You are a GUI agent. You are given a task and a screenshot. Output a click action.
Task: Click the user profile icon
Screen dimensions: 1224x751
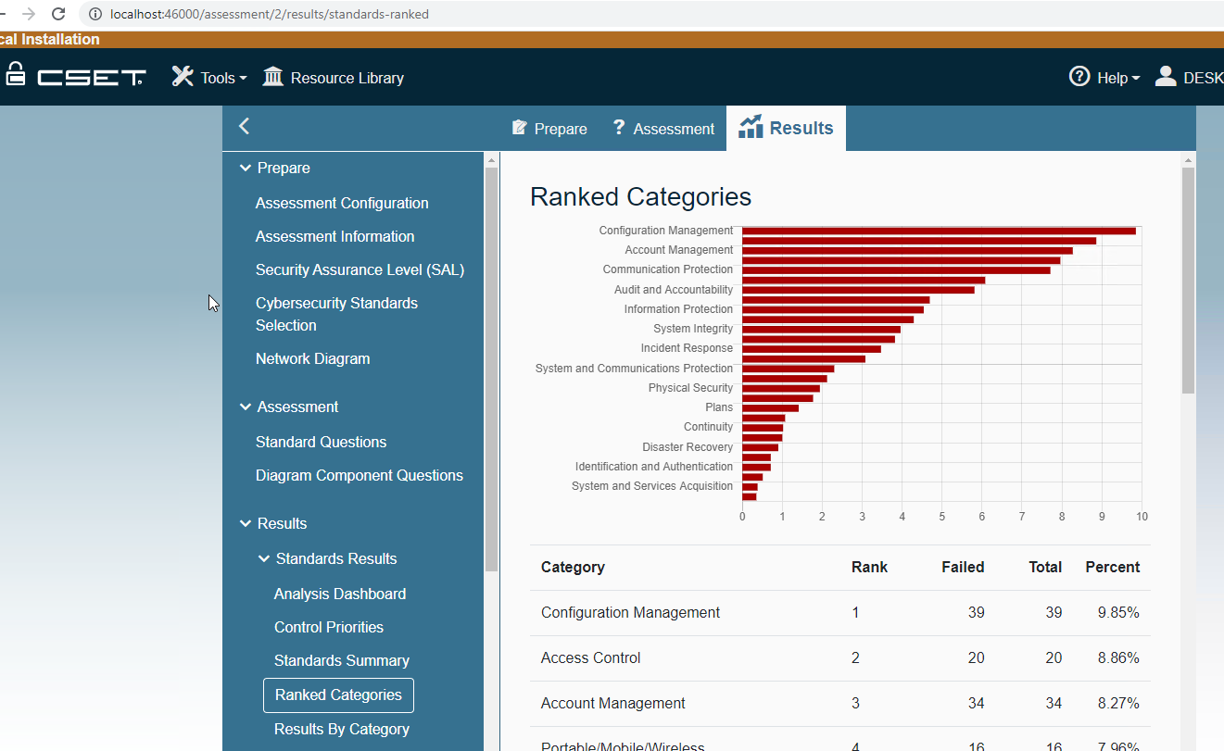pos(1166,76)
